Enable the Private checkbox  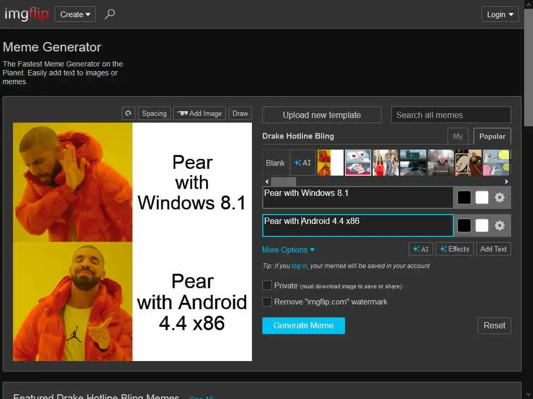click(x=267, y=285)
